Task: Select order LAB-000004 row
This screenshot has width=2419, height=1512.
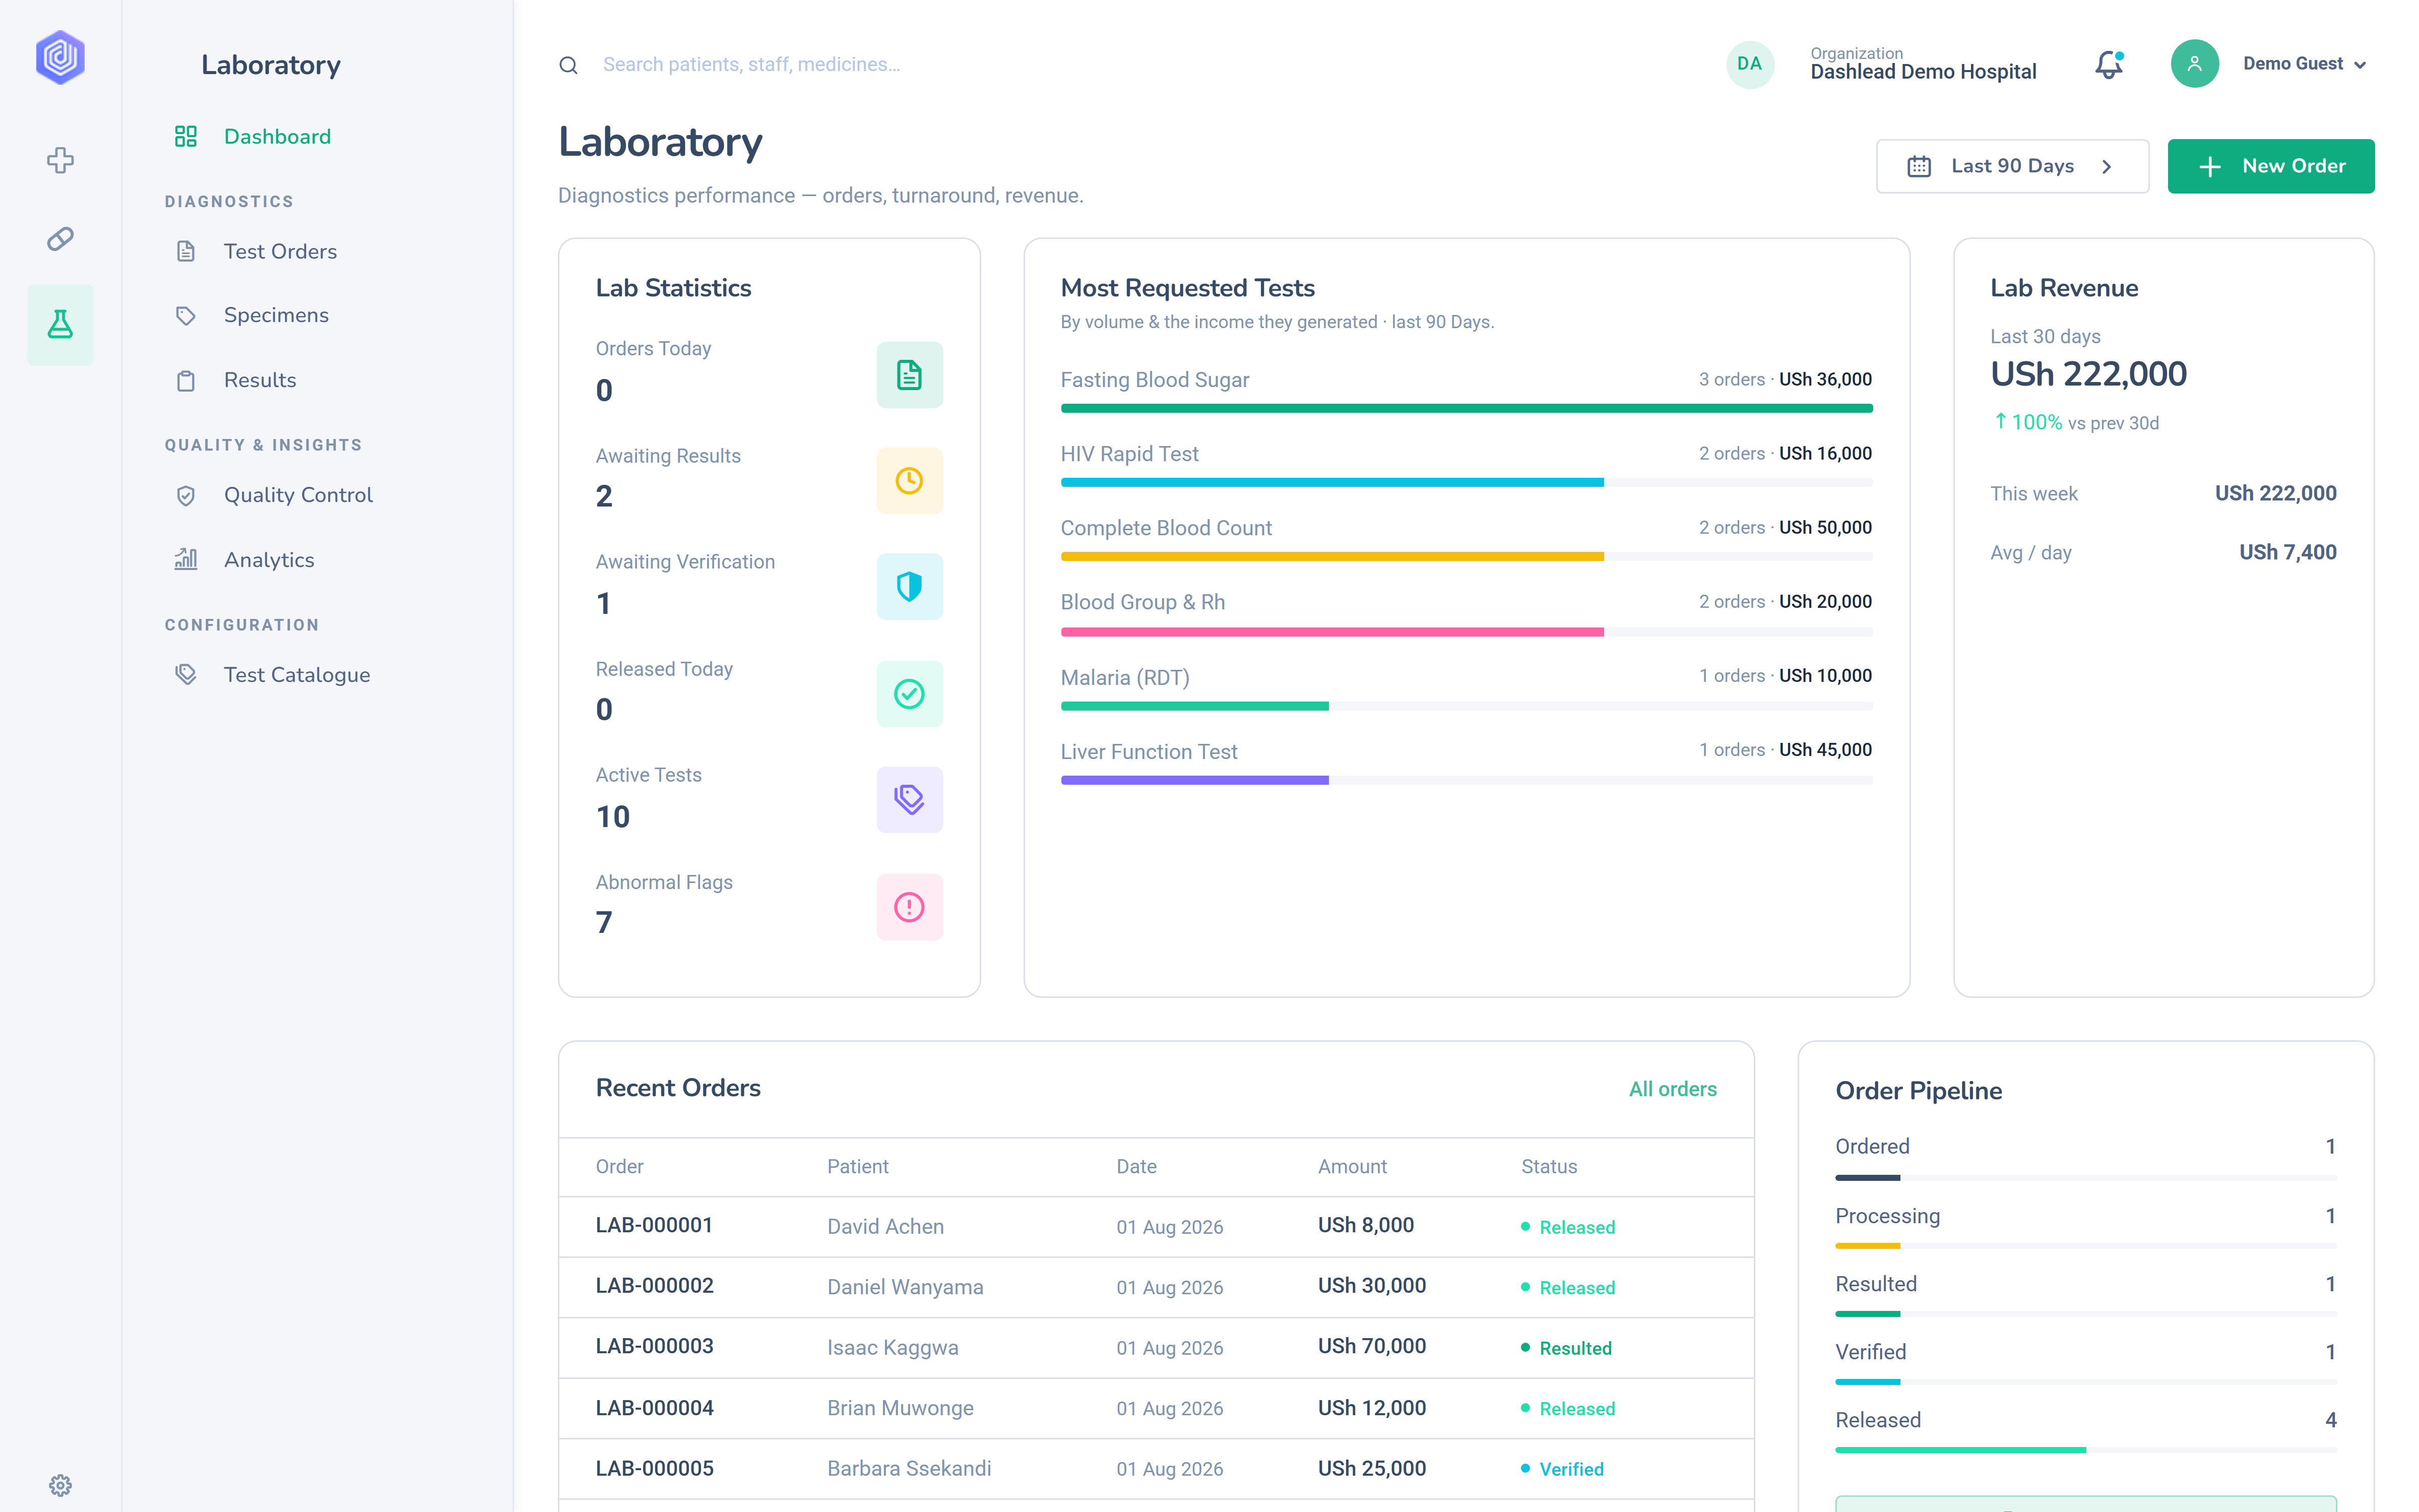Action: point(1156,1409)
